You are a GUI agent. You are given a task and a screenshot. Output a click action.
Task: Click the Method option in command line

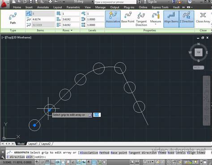tap(104, 152)
